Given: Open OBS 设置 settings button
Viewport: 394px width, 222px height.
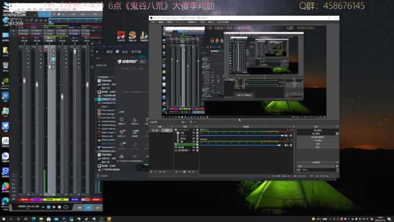Looking at the screenshot, I should point(317,144).
